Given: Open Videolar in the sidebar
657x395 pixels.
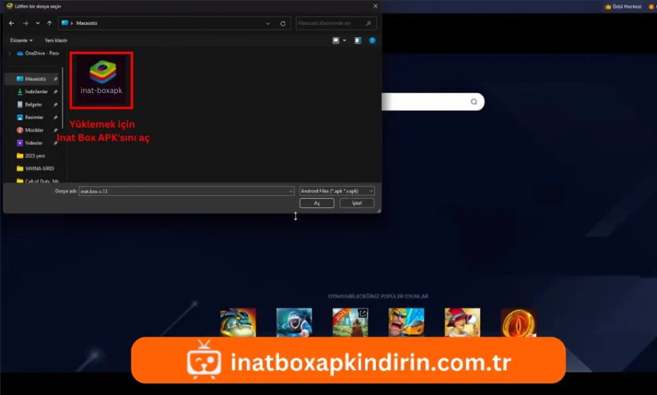Looking at the screenshot, I should 30,143.
